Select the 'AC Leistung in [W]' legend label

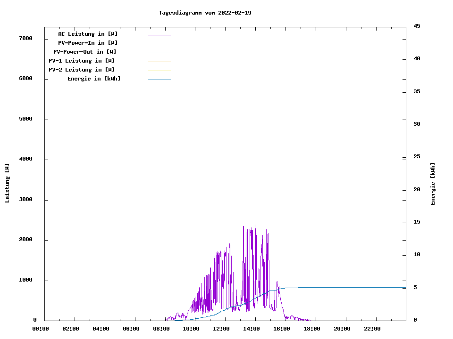(x=88, y=34)
